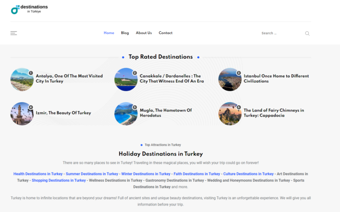Follow Health Destinations in Turkey link
The height and width of the screenshot is (212, 340).
(x=38, y=174)
